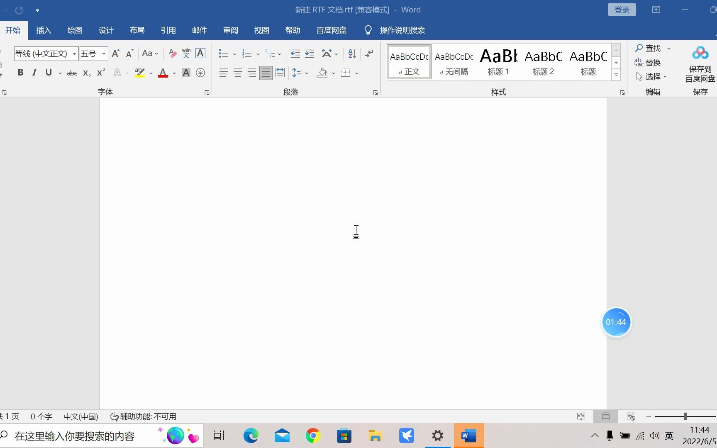Apply character border icon
Viewport: 717px width, 448px height.
[x=200, y=54]
